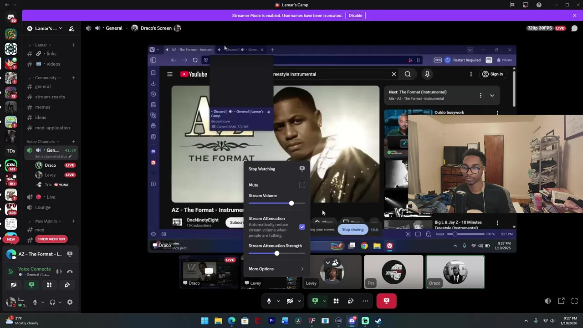Disable Streamer Mode button in banner
The height and width of the screenshot is (328, 583).
(x=355, y=15)
